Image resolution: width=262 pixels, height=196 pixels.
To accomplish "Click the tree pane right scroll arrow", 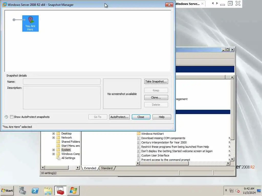I will tap(78, 168).
